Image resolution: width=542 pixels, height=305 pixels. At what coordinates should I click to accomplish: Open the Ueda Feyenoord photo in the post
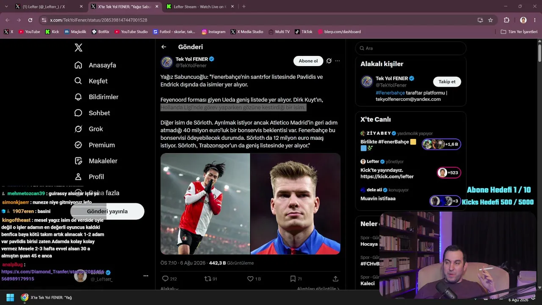205,204
